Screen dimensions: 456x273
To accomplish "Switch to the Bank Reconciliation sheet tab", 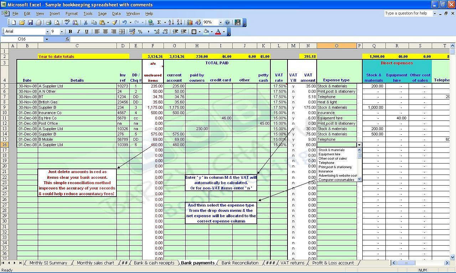I will click(239, 263).
